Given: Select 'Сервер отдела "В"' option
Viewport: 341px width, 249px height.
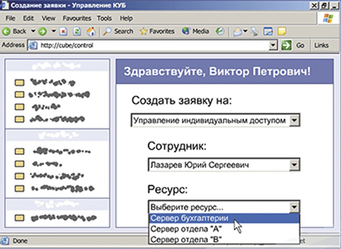Looking at the screenshot, I should point(224,239).
